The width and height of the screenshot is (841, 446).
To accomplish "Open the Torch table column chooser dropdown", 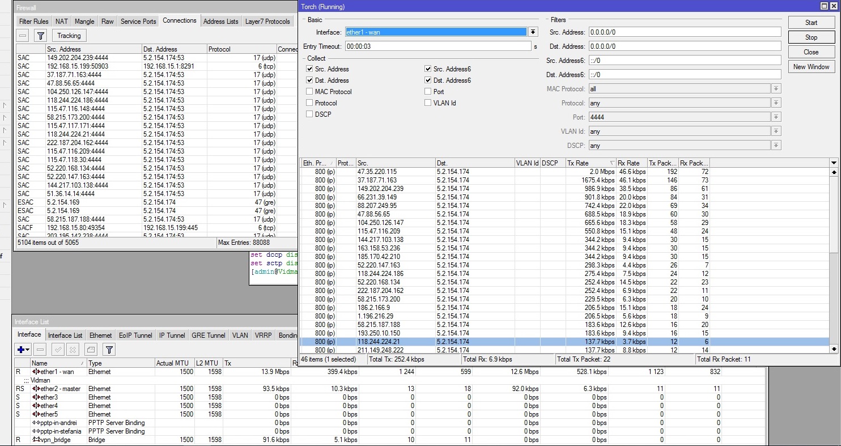I will click(834, 163).
